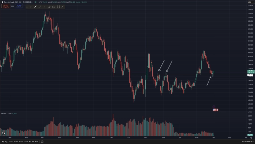Switch to the Все time range

(37, 142)
